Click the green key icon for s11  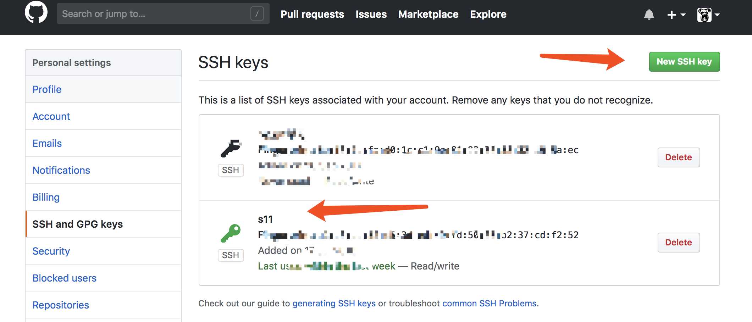(x=231, y=233)
